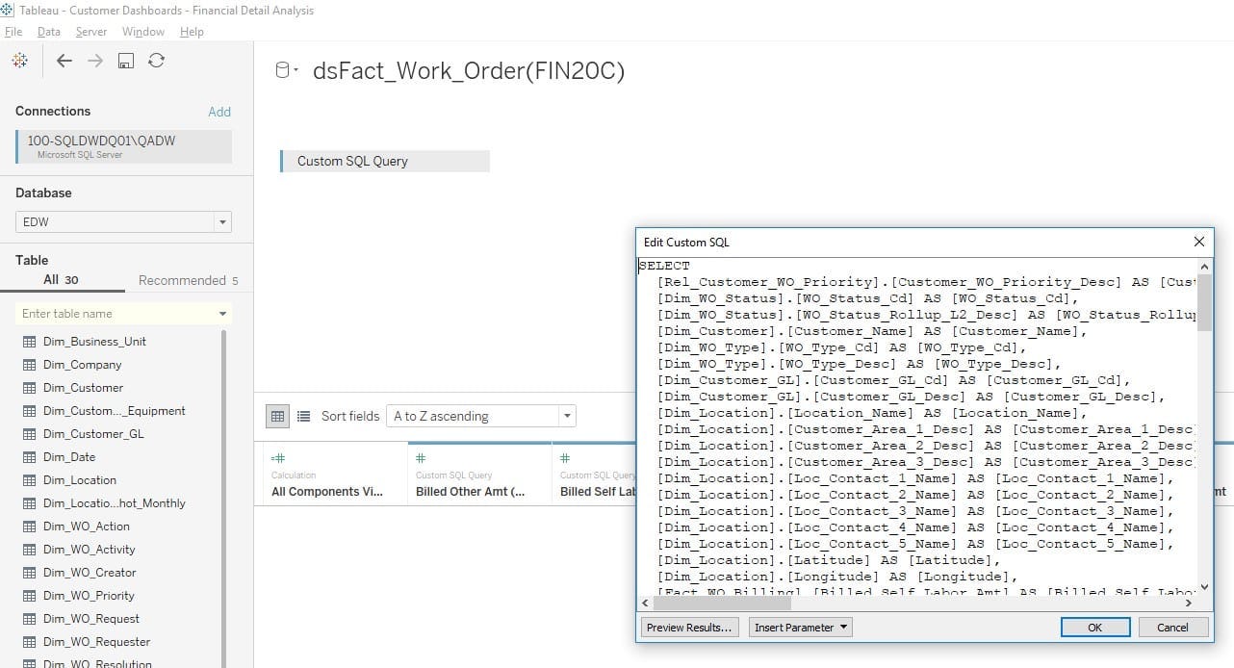Confirm the SQL with OK
Screen dimensions: 1234x668
(1095, 628)
